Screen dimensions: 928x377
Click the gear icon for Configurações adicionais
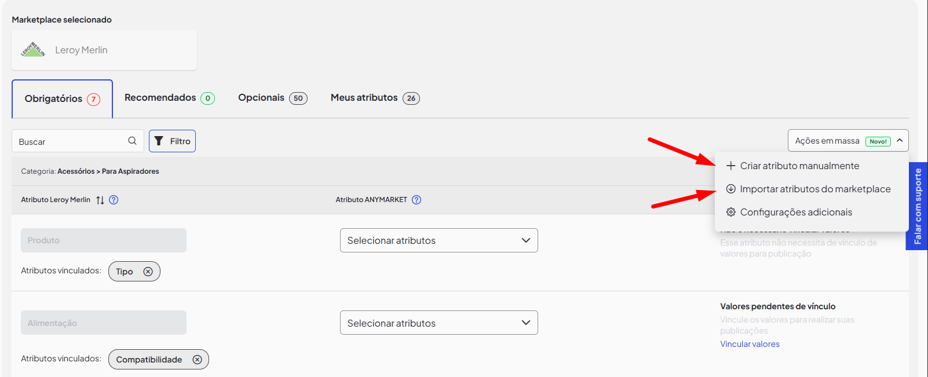[731, 212]
